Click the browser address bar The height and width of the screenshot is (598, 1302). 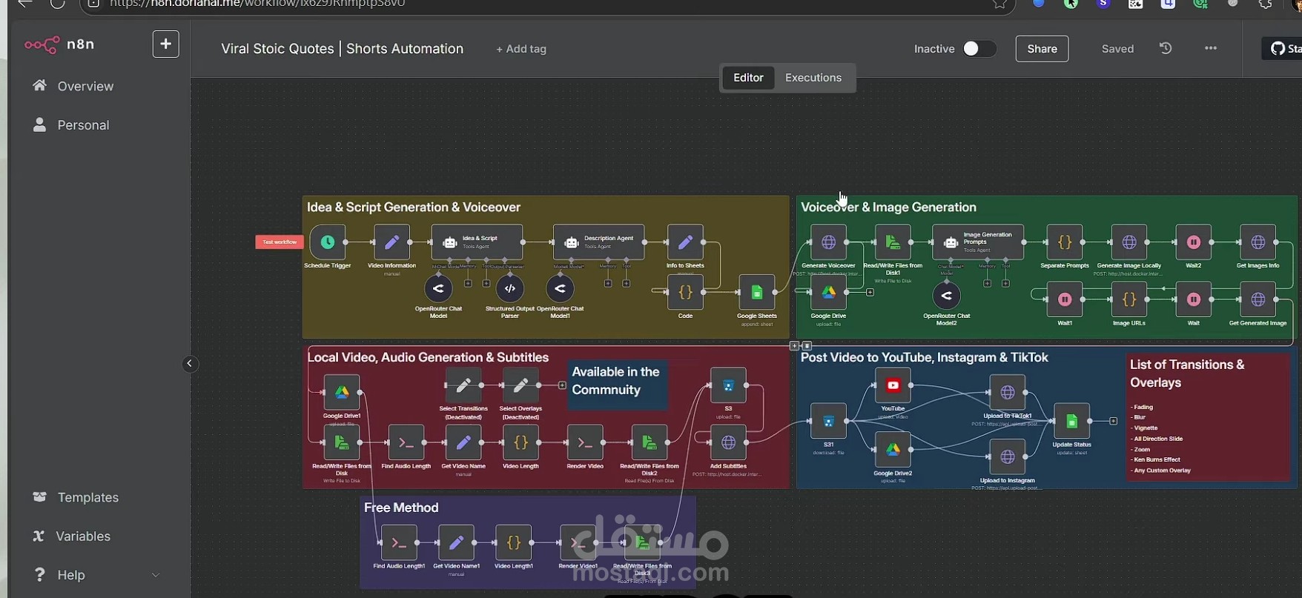click(x=549, y=4)
